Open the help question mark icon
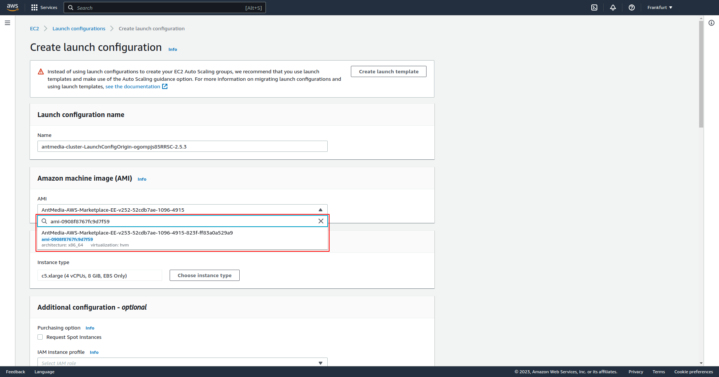 632,7
